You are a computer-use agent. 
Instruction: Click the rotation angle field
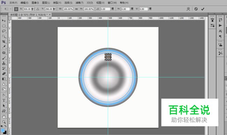(x=105, y=9)
